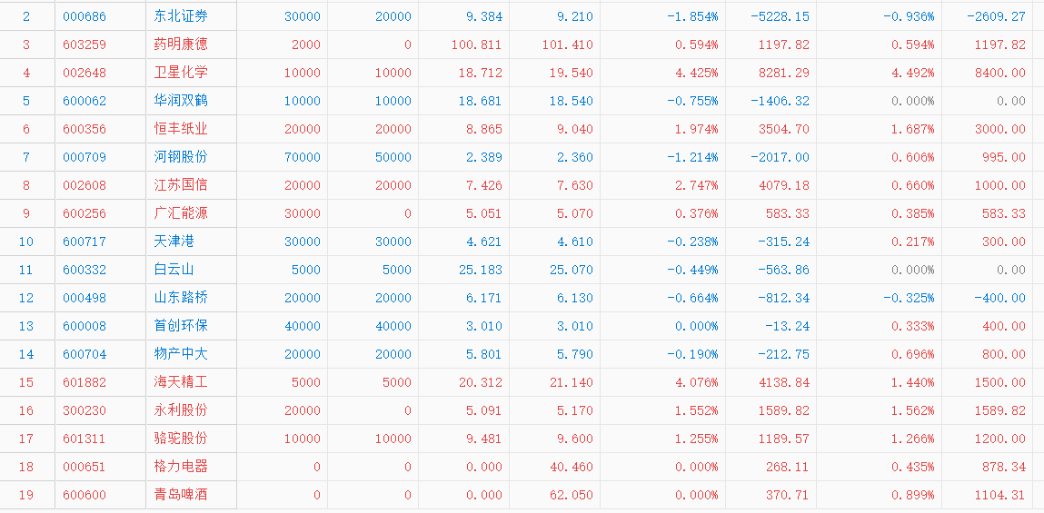Click the 华润双鹤 stock name
Viewport: 1044px width, 513px height.
(x=181, y=101)
